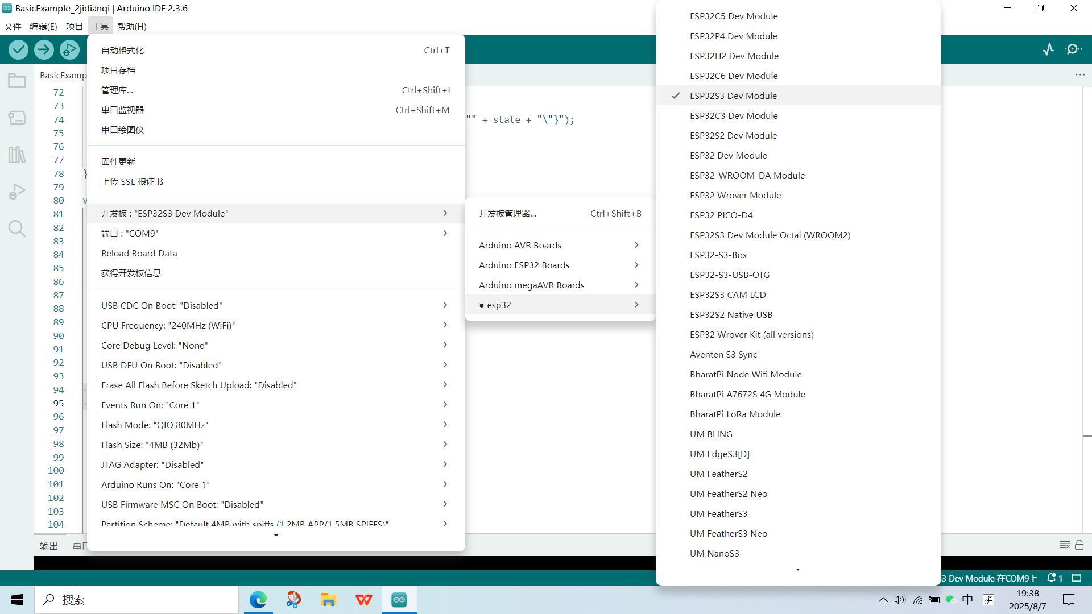Open the volume control tray icon

click(x=900, y=600)
